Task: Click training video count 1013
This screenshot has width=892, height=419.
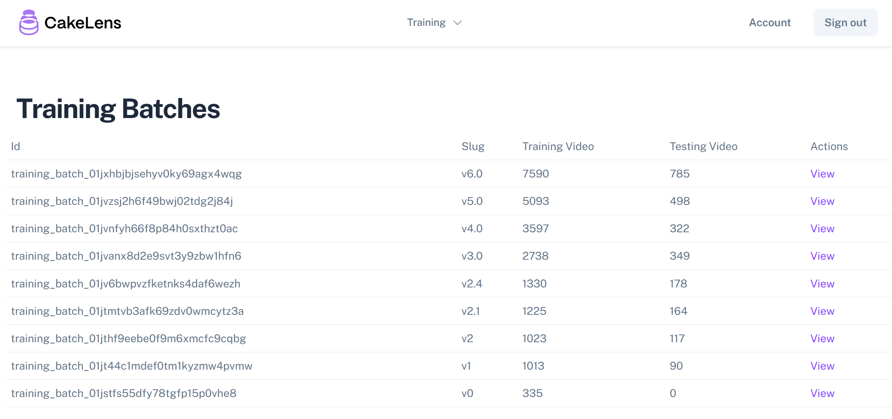Action: tap(533, 366)
